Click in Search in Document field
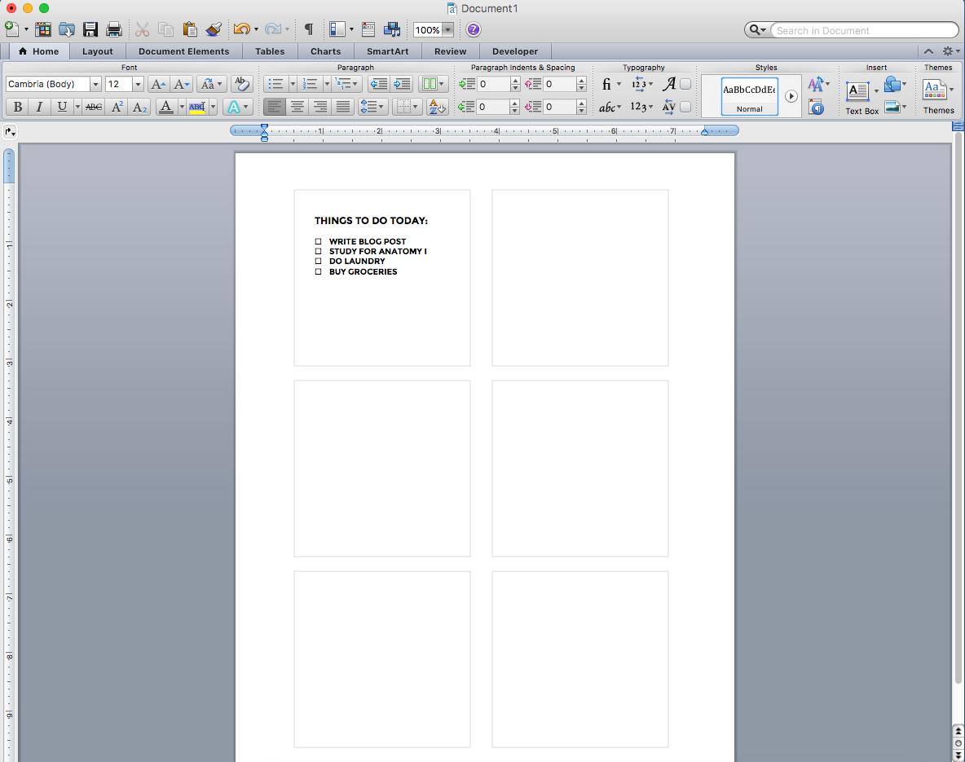The image size is (965, 762). [x=863, y=30]
